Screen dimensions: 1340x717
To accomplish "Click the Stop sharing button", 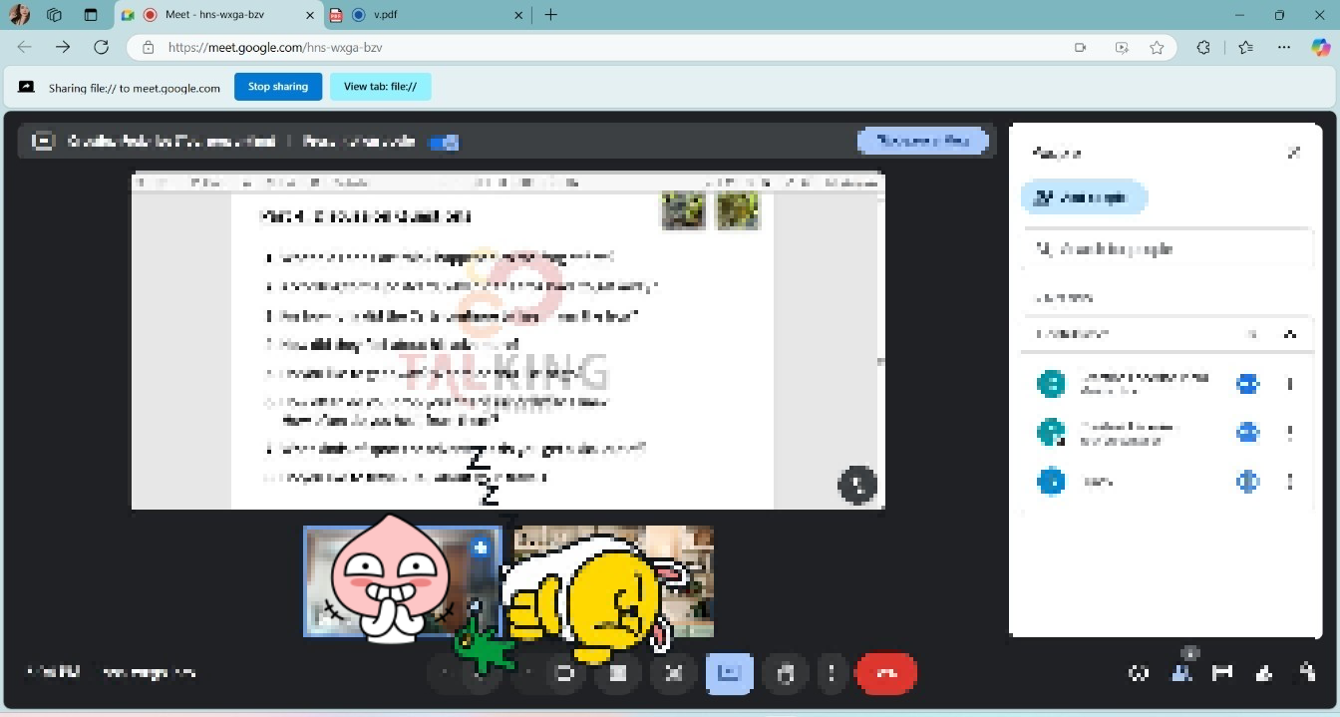I will tap(278, 87).
